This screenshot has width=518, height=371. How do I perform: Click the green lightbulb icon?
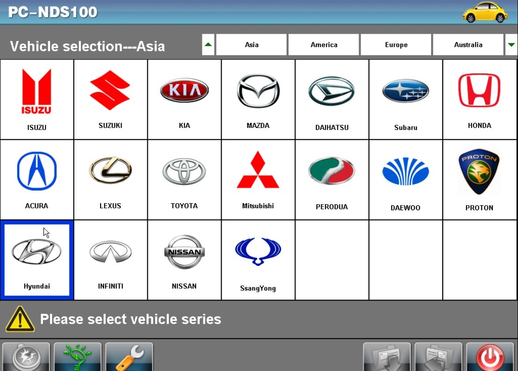pyautogui.click(x=78, y=357)
